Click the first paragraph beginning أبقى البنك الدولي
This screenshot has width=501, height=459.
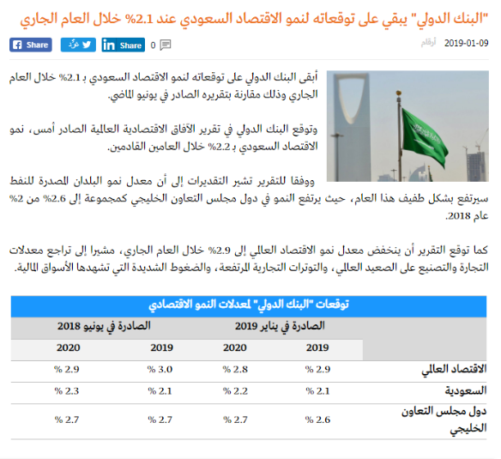coord(164,86)
